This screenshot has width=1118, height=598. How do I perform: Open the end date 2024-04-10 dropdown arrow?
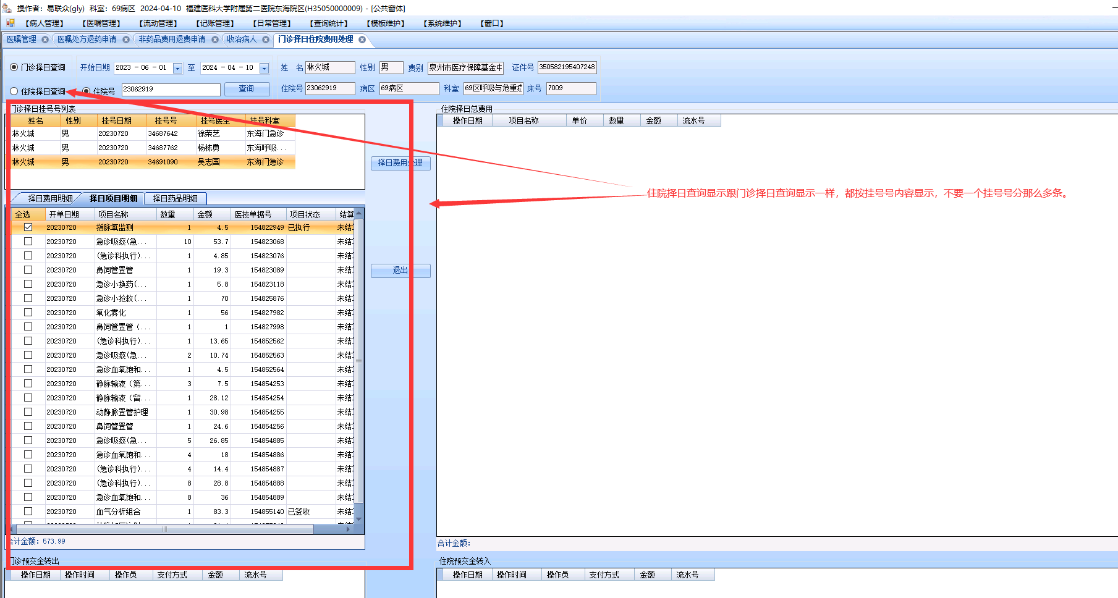click(264, 68)
